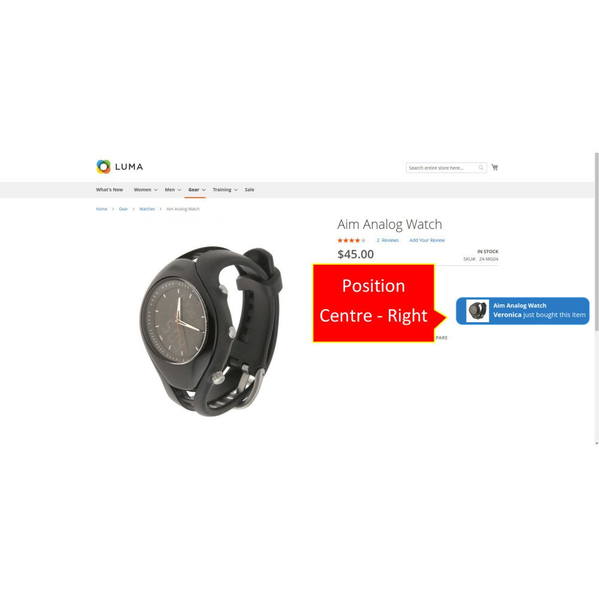The width and height of the screenshot is (599, 599).
Task: Open the 2 Reviews link
Action: tap(388, 240)
